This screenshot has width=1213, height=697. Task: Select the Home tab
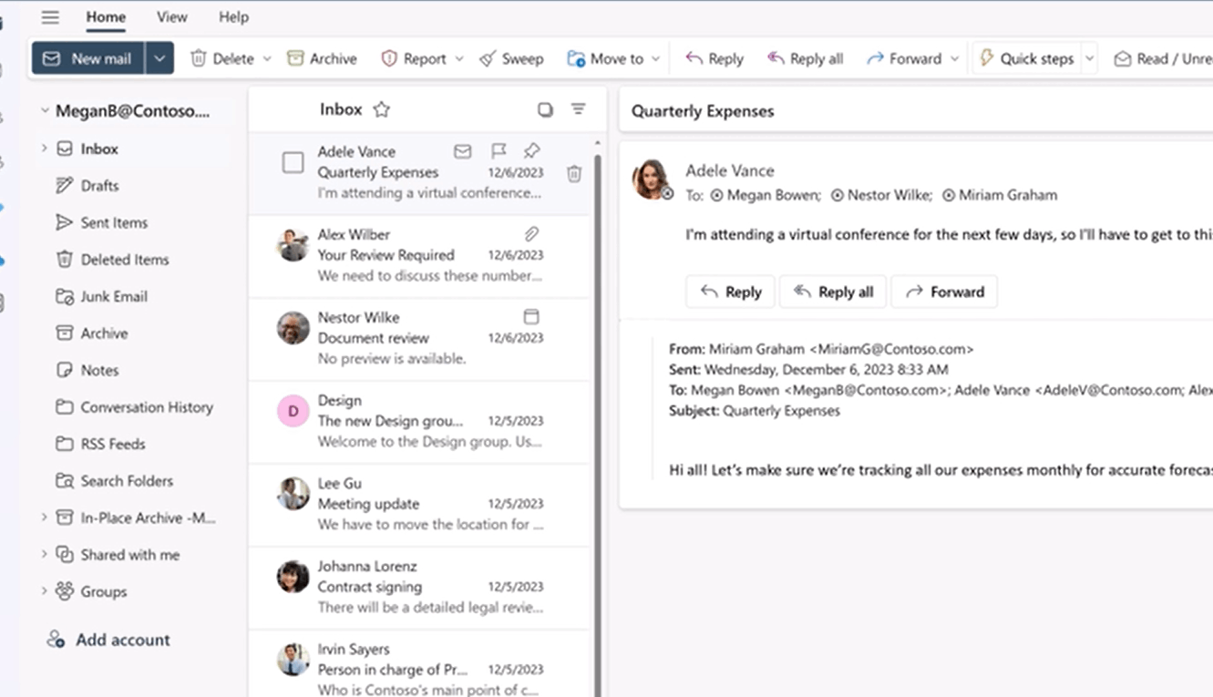106,16
